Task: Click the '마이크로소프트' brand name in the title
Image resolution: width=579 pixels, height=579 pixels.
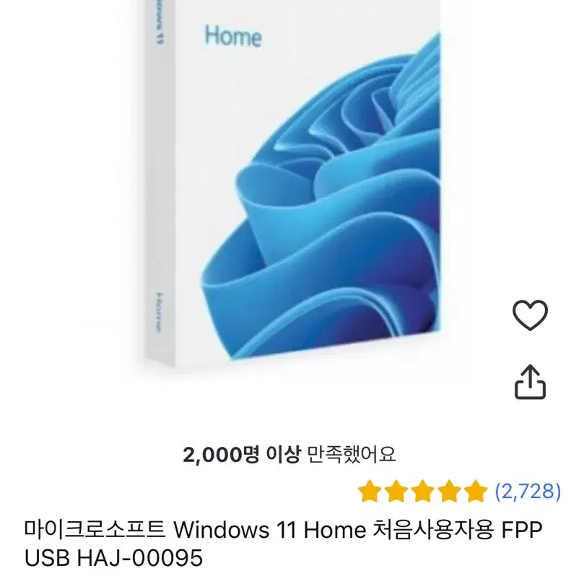Action: pos(95,529)
